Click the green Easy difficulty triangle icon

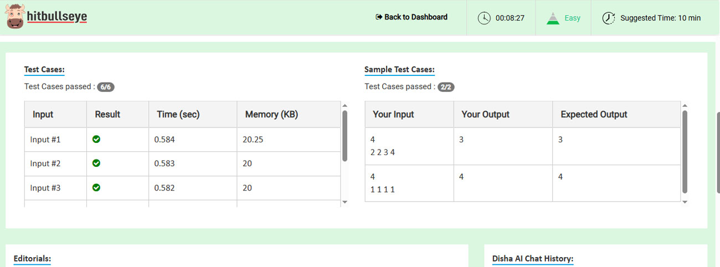[552, 18]
